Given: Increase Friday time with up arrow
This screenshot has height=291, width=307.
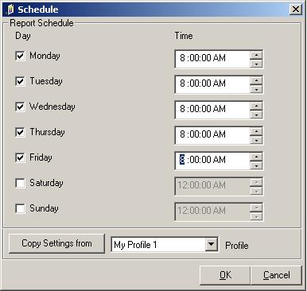Looking at the screenshot, I should [x=256, y=157].
